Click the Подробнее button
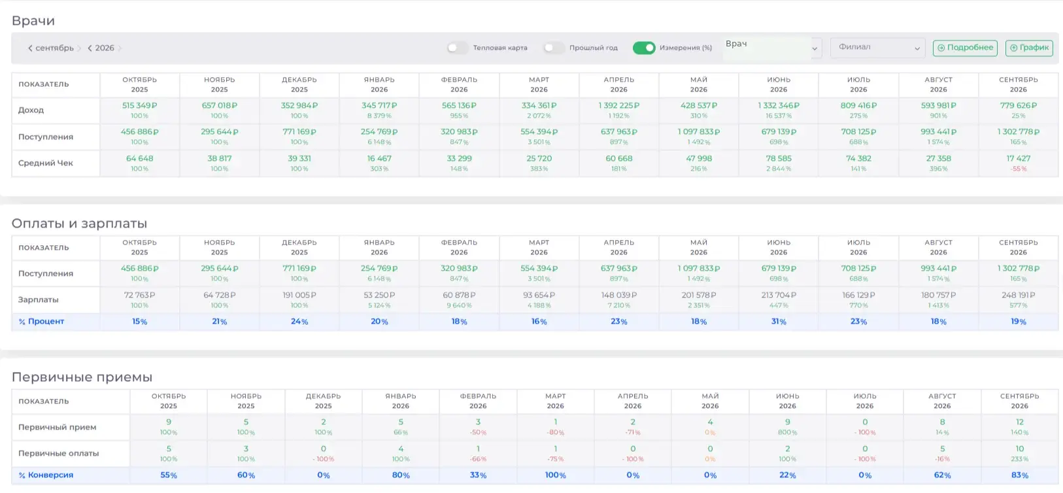Screen dimensions: 1063x493 click(965, 48)
